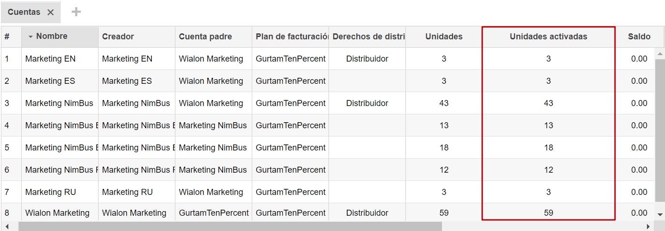665x231 pixels.
Task: Click the Nombre sort arrow
Action: click(x=31, y=37)
